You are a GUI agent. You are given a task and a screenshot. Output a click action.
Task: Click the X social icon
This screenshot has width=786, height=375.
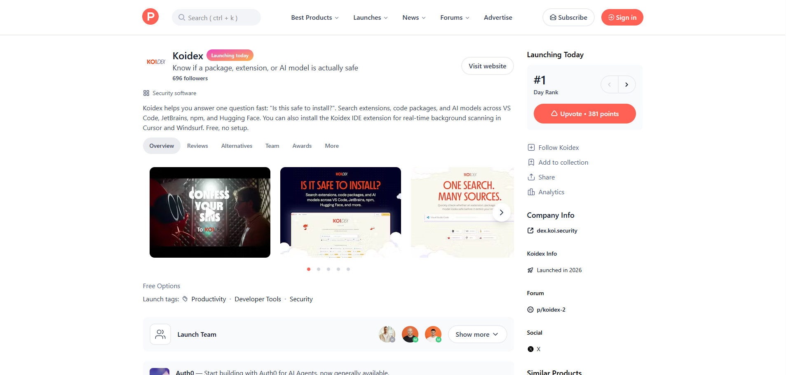click(530, 349)
